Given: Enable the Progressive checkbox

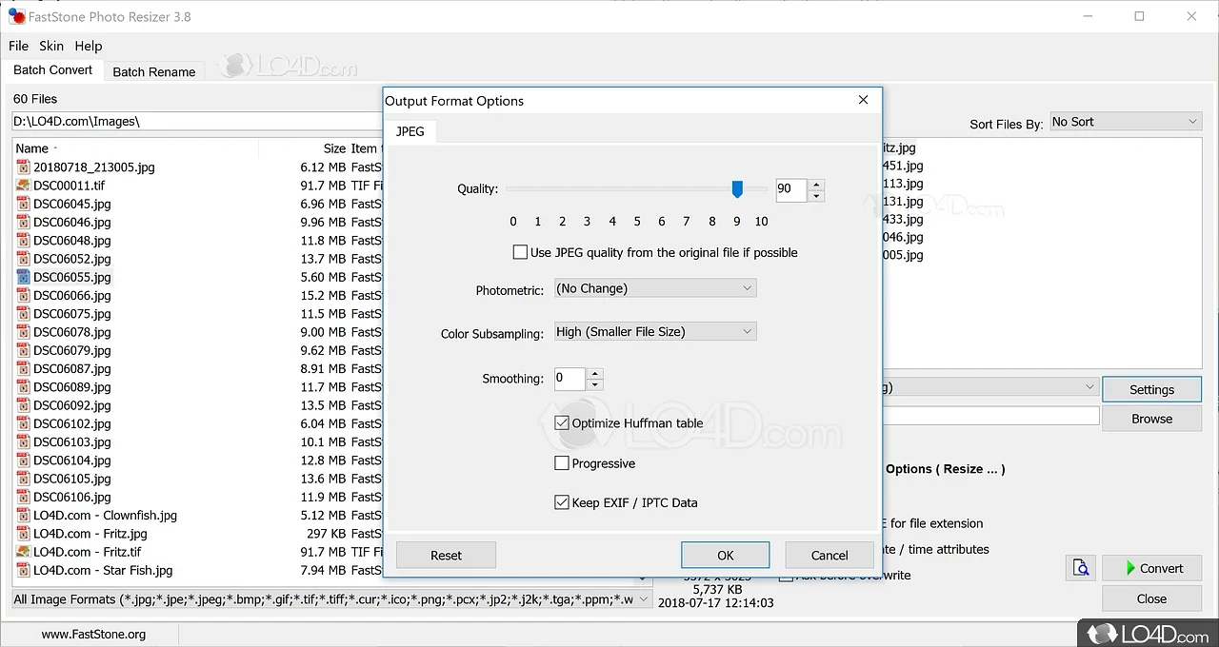Looking at the screenshot, I should (562, 463).
